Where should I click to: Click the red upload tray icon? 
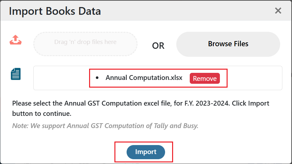[x=16, y=40]
